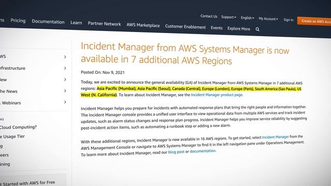Click the Sign In link
This screenshot has width=331, height=186.
289,20
